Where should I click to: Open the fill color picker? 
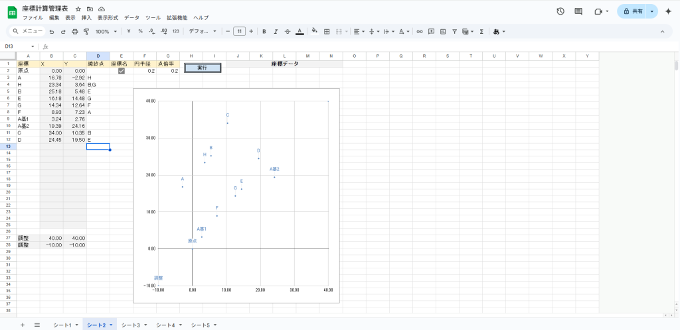tap(315, 31)
